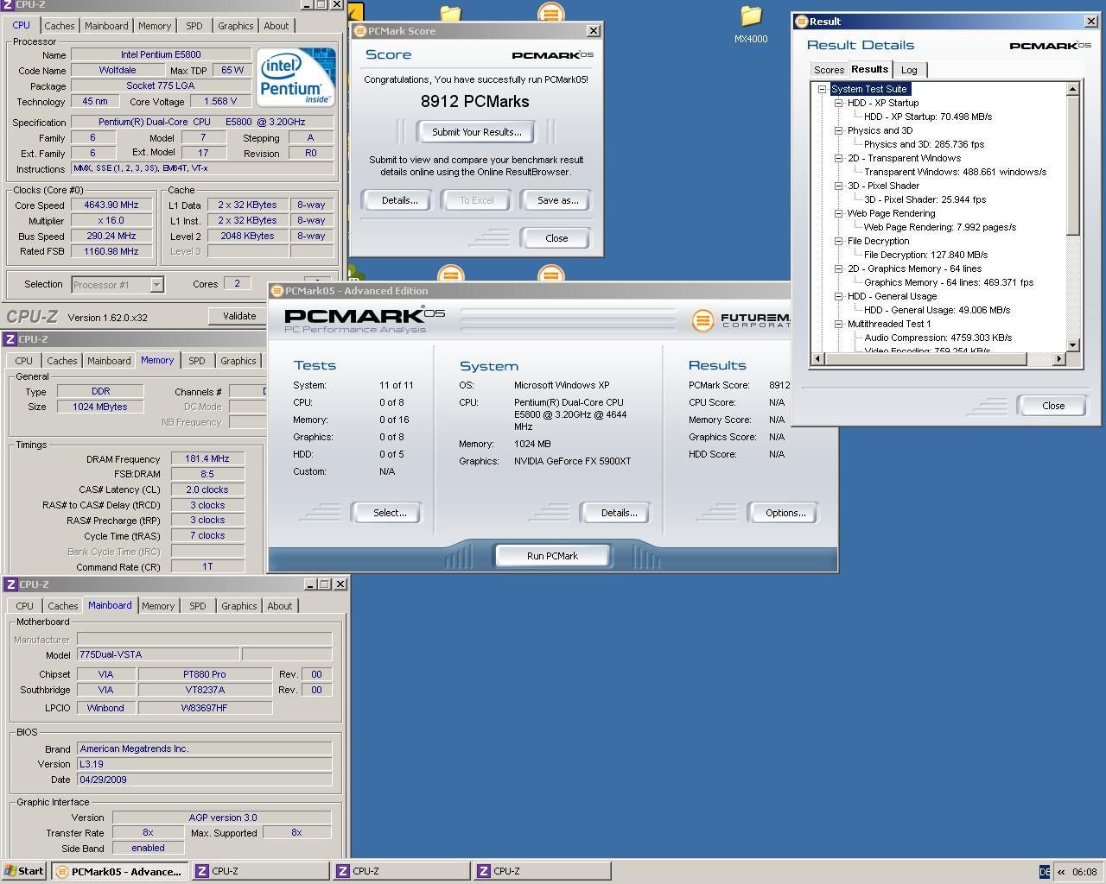Viewport: 1106px width, 884px height.
Task: Click the DE language indicator in the tray
Action: pos(1044,872)
